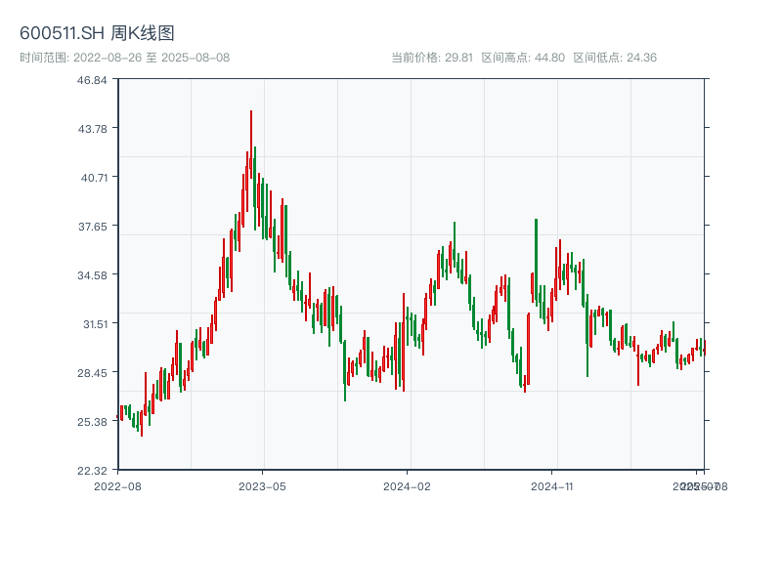Click y-axis label 46.84
This screenshot has width=782, height=586.
[x=92, y=80]
